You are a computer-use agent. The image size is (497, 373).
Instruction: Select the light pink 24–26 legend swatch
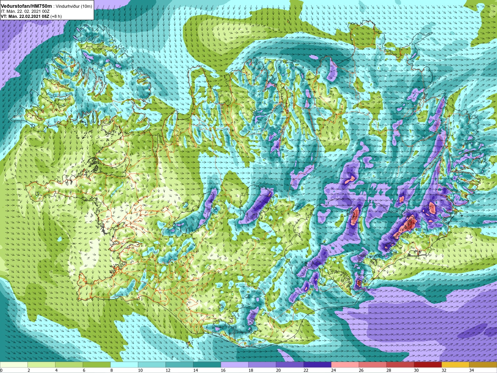pyautogui.click(x=345, y=365)
